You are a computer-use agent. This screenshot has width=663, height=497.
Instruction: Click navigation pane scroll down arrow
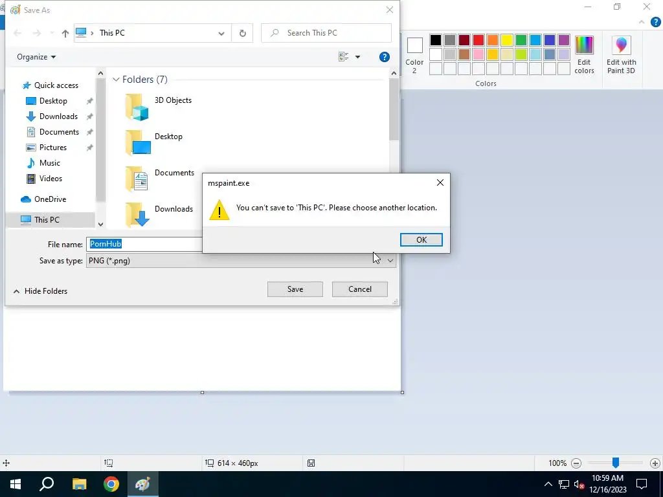(100, 225)
